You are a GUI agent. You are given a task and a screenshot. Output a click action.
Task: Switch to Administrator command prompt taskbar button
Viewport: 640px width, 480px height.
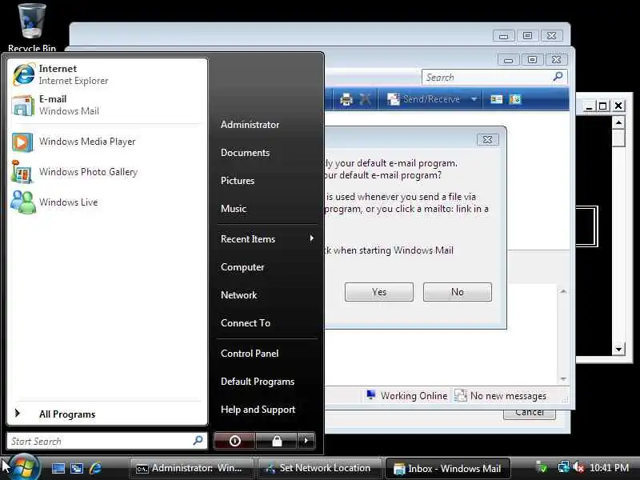(x=192, y=468)
